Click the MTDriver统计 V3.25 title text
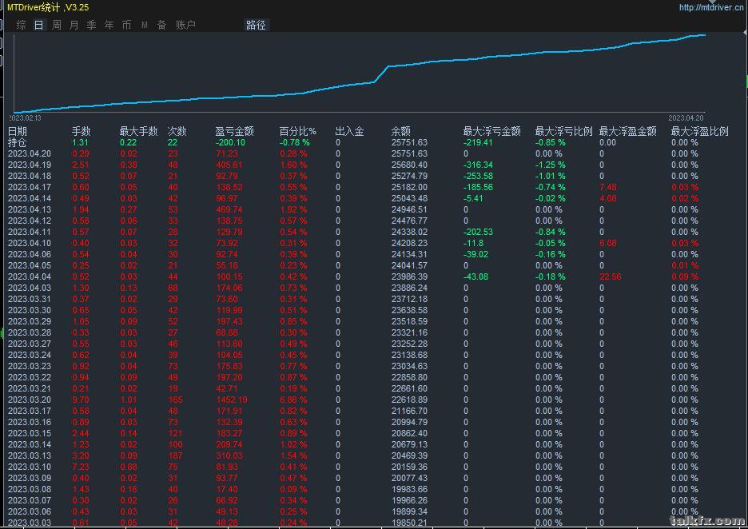The image size is (748, 529). [x=48, y=7]
